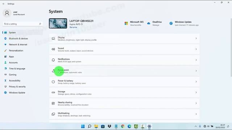Click the Power & battery icon

[x=53, y=82]
